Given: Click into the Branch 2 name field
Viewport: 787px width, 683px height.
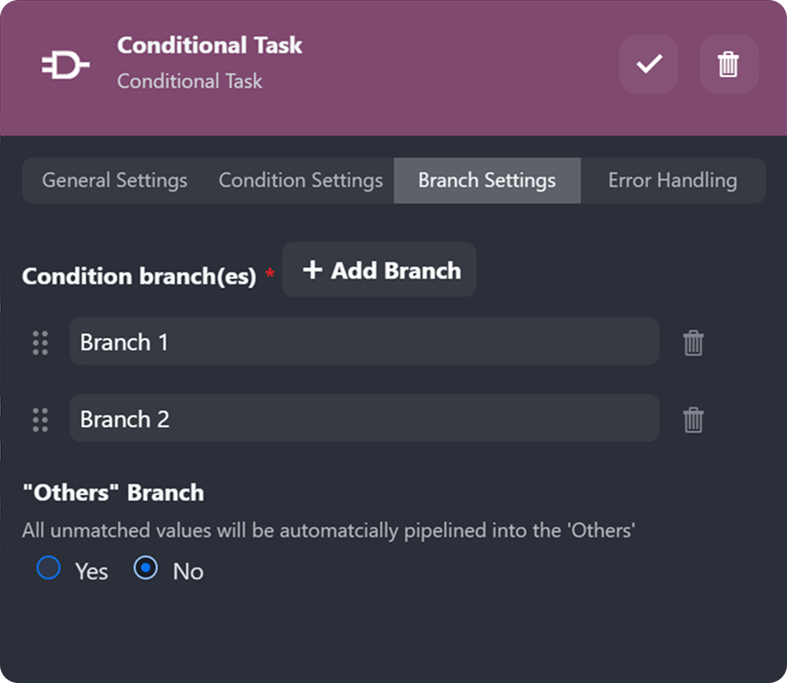Looking at the screenshot, I should click(x=364, y=419).
